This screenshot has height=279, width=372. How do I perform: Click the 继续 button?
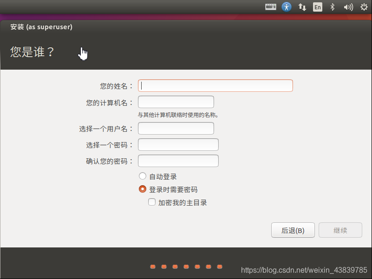[x=340, y=230]
